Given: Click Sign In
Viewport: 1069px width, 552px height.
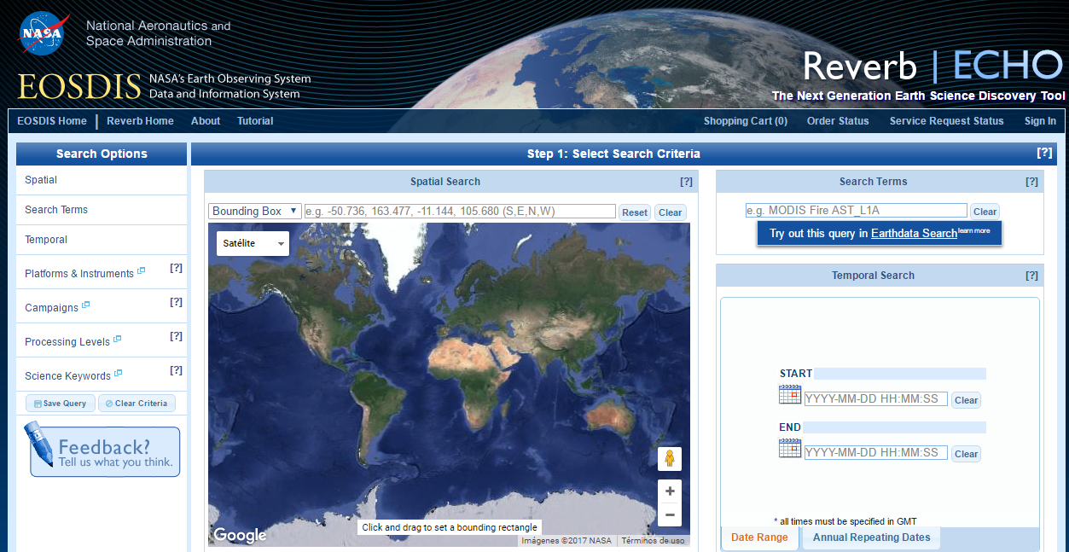Looking at the screenshot, I should tap(1040, 121).
